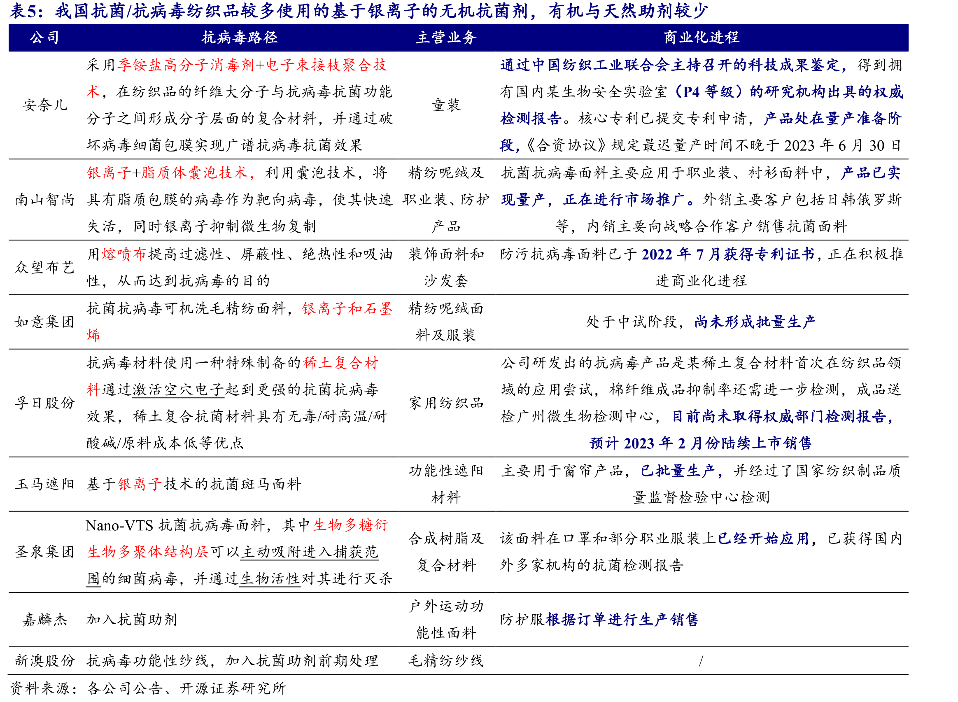The width and height of the screenshot is (958, 702).
Task: Click the text 量监督检验中心检测
Action: pos(701,497)
